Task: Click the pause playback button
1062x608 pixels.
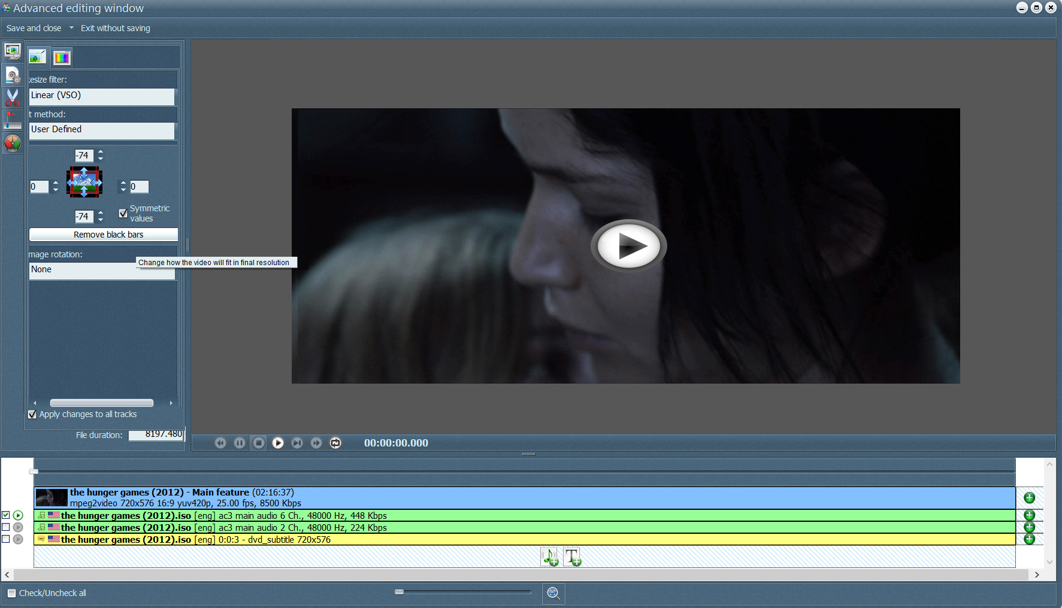Action: 240,443
